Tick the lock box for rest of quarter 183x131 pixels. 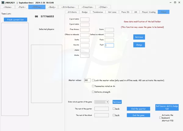114,109
